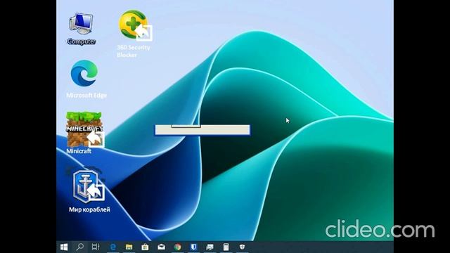450x253 pixels.
Task: Open the Mail app in the taskbar
Action: [x=161, y=247]
